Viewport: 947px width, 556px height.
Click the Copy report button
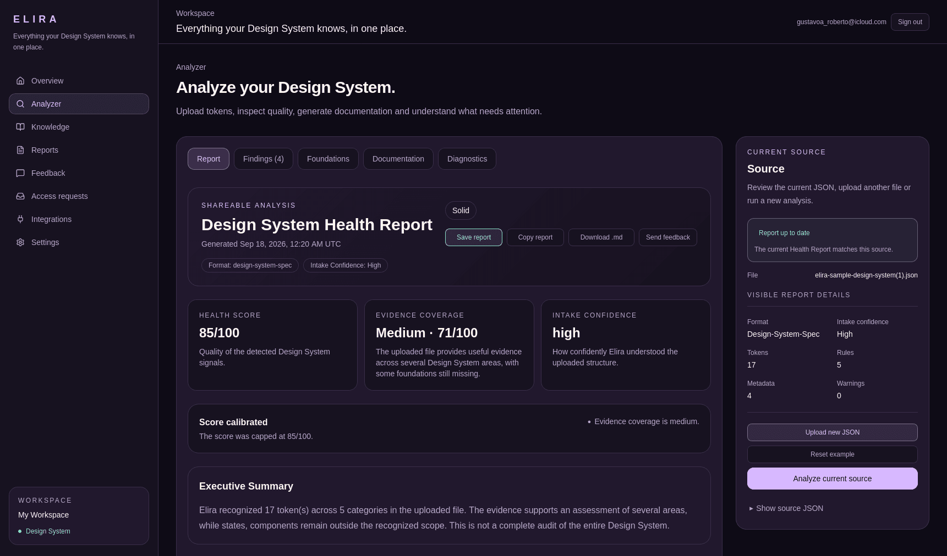click(x=535, y=237)
